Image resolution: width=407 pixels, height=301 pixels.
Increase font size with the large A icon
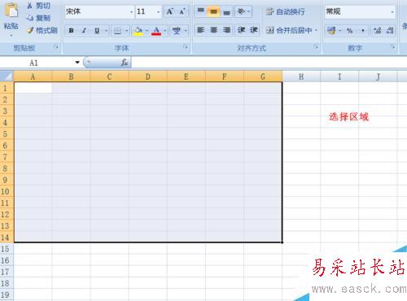click(x=170, y=11)
